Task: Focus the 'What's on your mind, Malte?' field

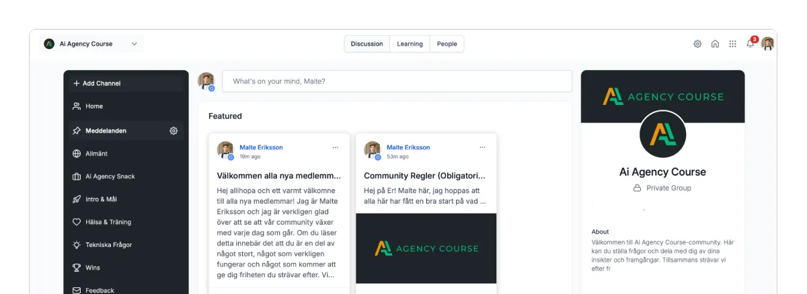Action: (x=397, y=81)
